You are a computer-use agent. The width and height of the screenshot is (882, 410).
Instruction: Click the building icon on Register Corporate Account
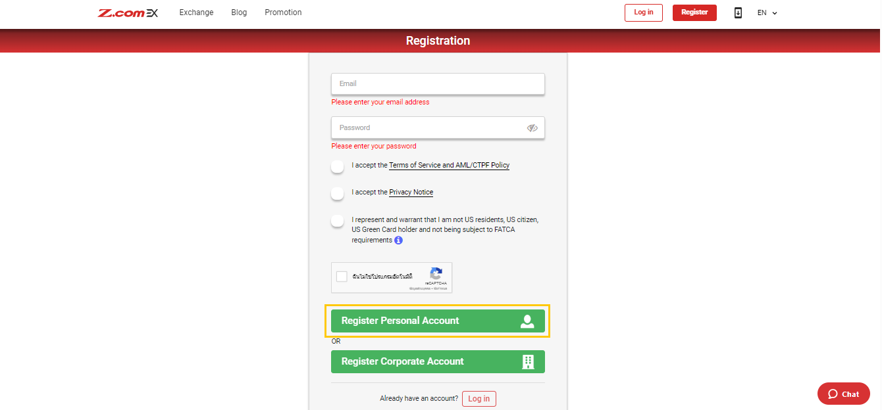coord(529,361)
